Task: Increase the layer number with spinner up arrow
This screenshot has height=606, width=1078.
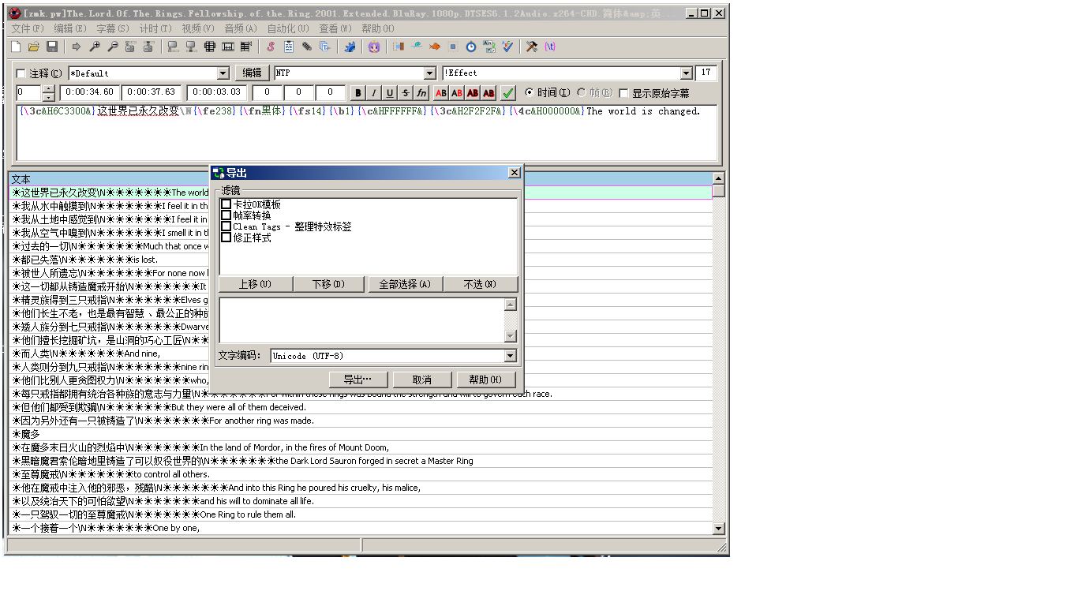Action: point(49,89)
